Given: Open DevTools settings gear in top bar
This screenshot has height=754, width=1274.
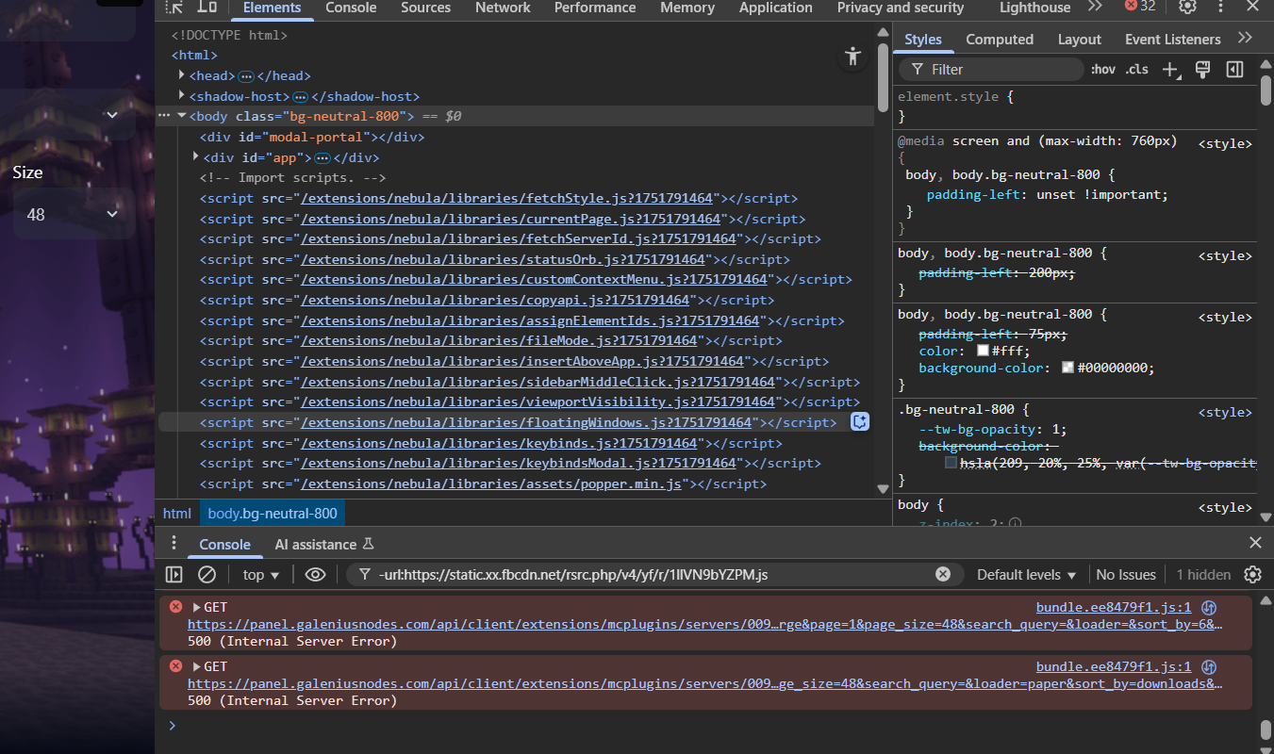Looking at the screenshot, I should coord(1188,7).
